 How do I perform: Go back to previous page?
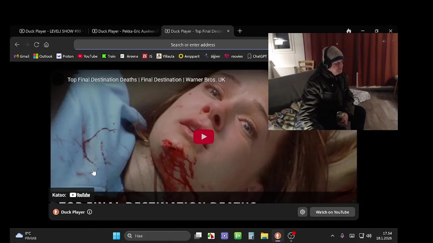coord(17,45)
